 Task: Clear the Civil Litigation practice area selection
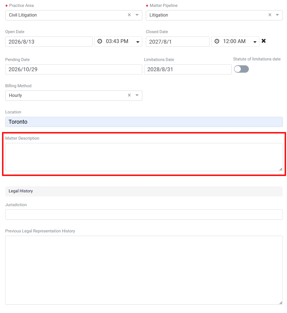tap(129, 15)
